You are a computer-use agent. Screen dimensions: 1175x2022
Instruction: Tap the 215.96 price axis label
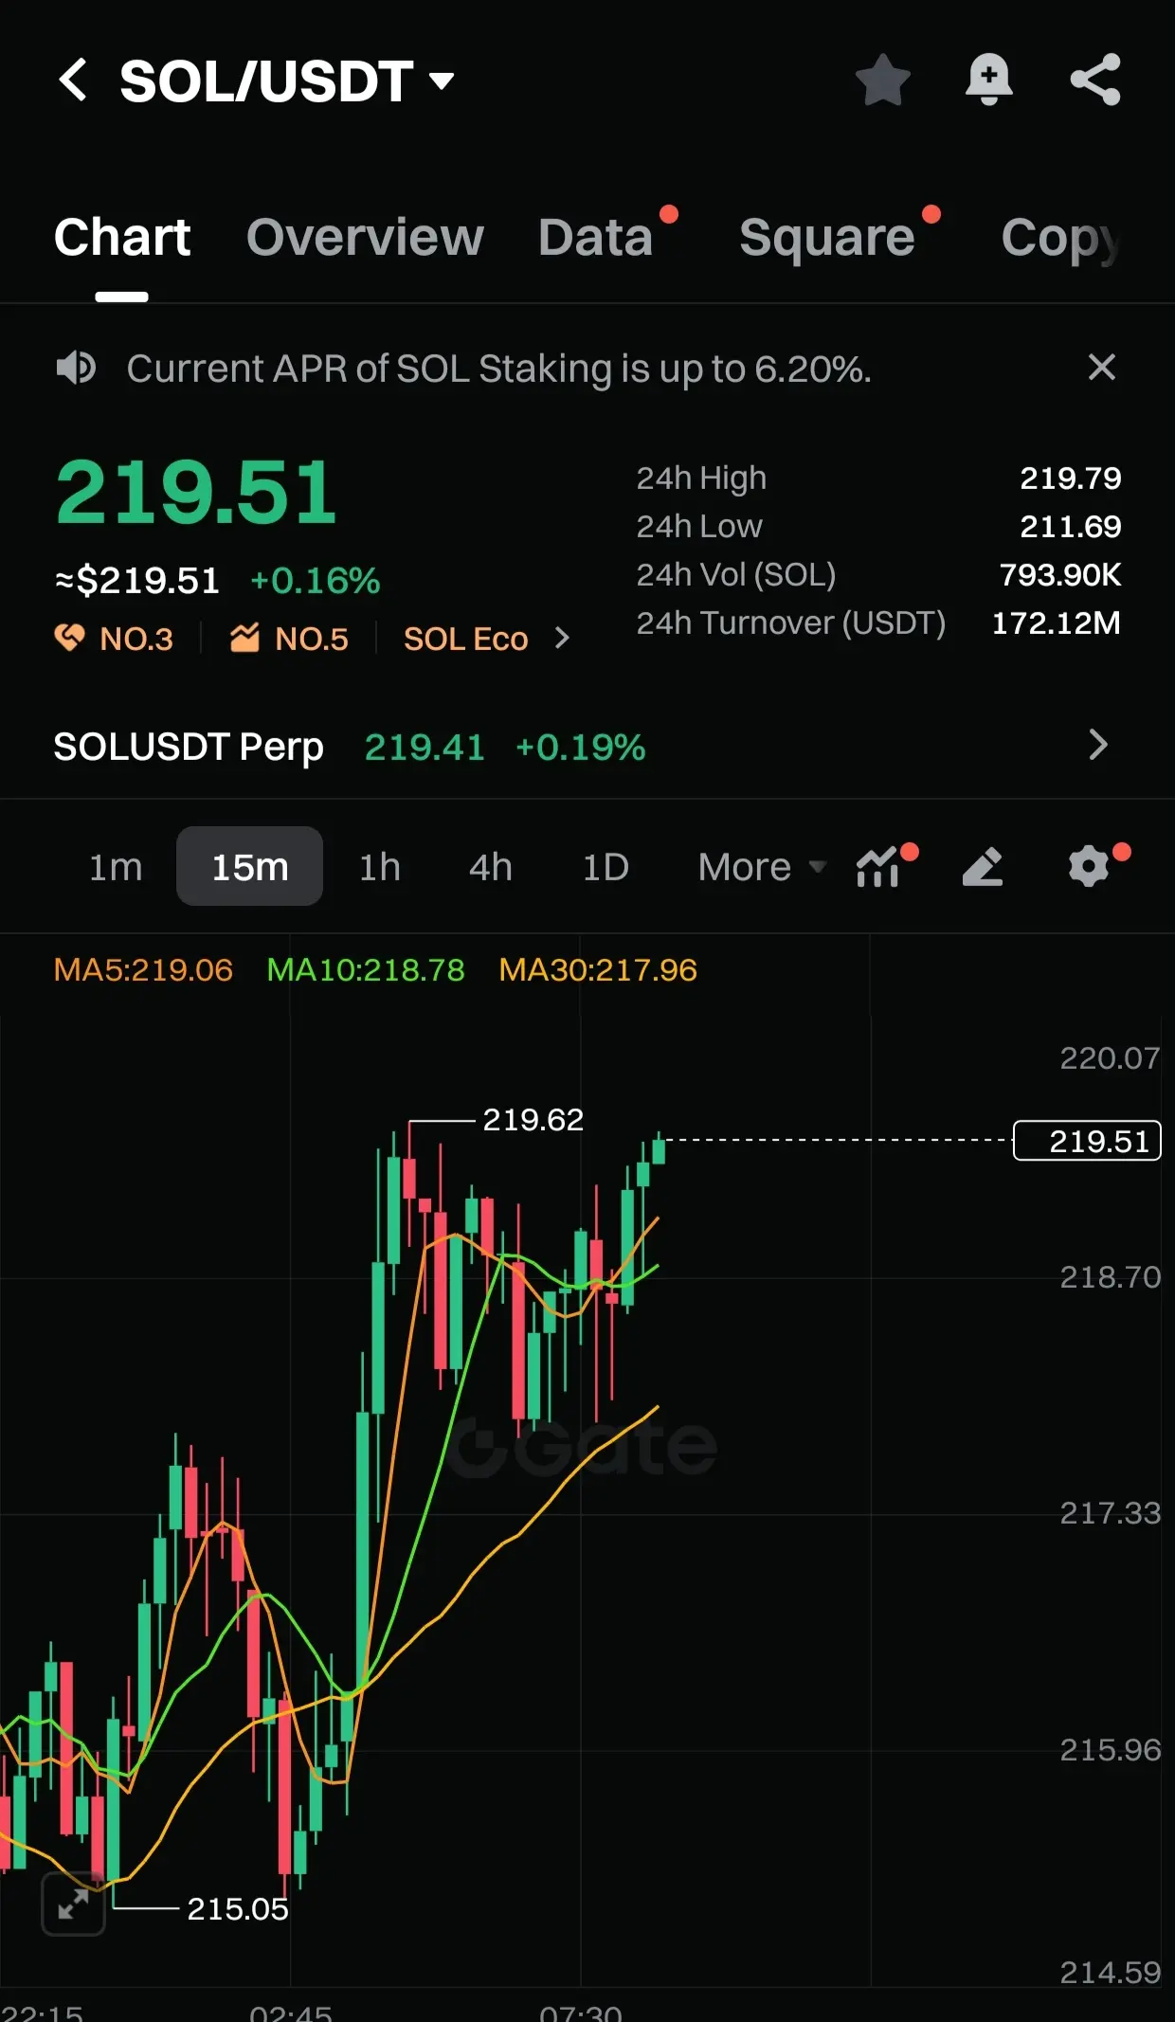click(x=1110, y=1749)
